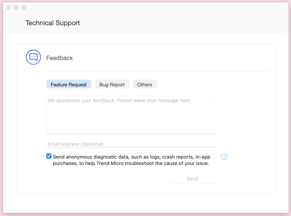
Task: Click the window zoom circle button
Action: [23, 7]
